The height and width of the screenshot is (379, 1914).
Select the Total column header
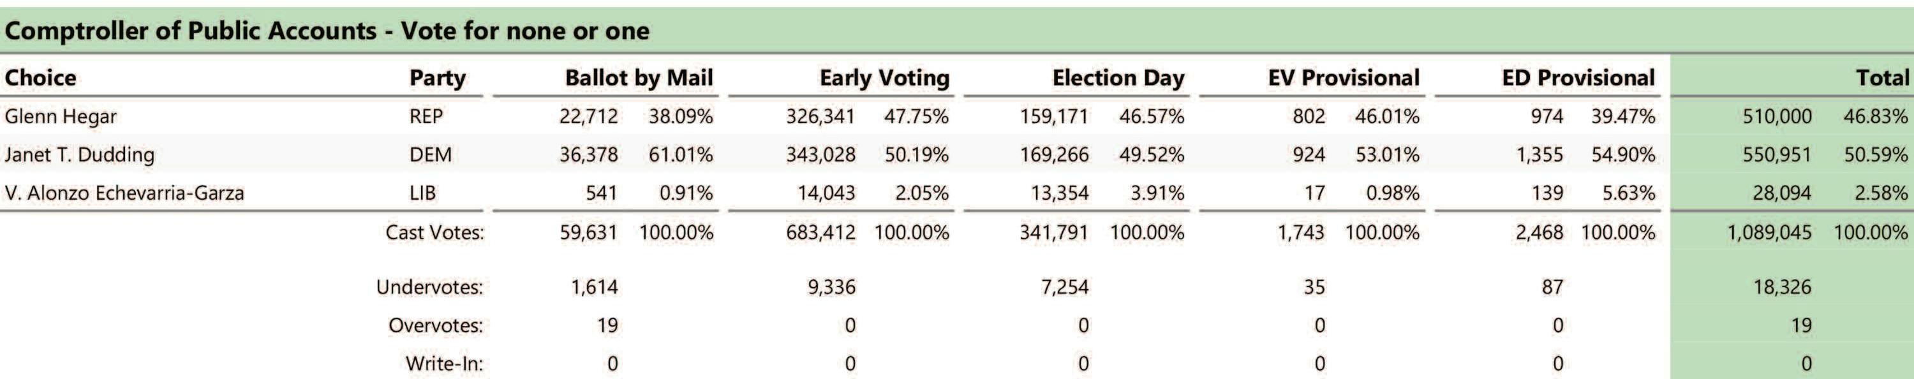coord(1882,77)
